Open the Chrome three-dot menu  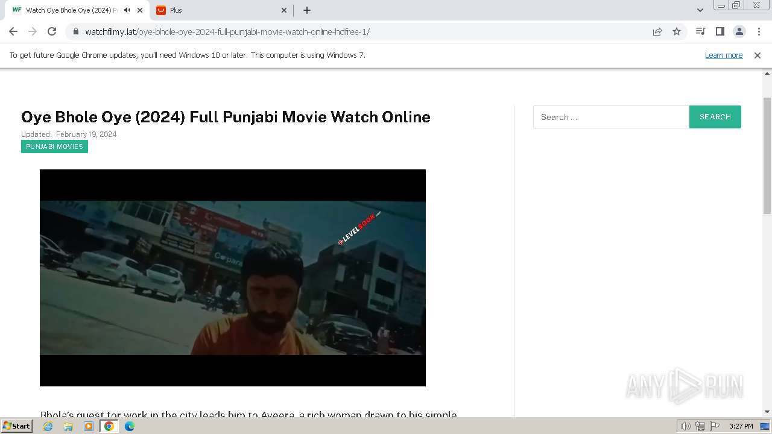[x=759, y=31]
